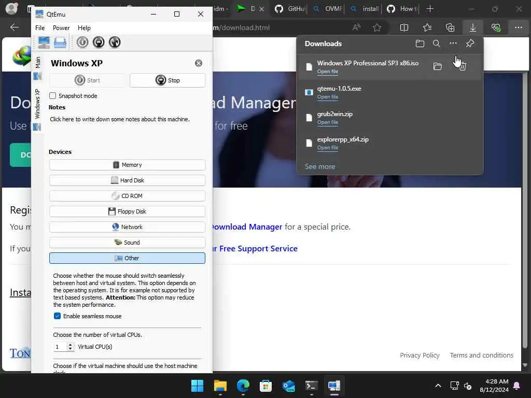Show Windows XP ISO in folder
Viewport: 531px width, 398px height.
438,67
